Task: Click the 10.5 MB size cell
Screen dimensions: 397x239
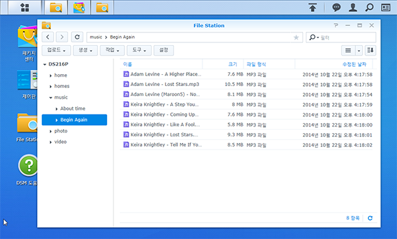Action: tap(234, 84)
